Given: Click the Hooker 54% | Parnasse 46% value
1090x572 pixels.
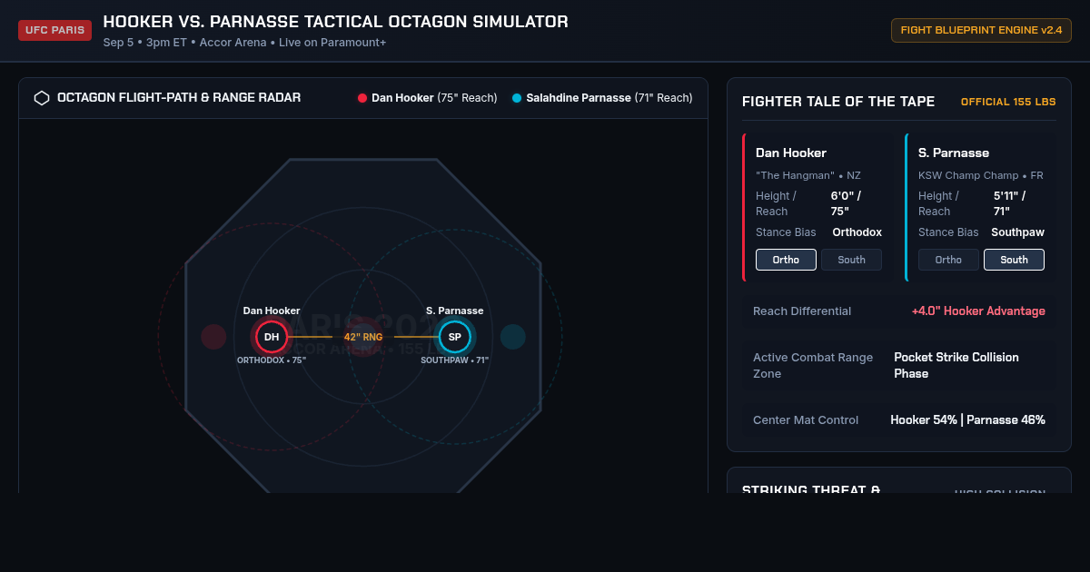Looking at the screenshot, I should pyautogui.click(x=967, y=419).
